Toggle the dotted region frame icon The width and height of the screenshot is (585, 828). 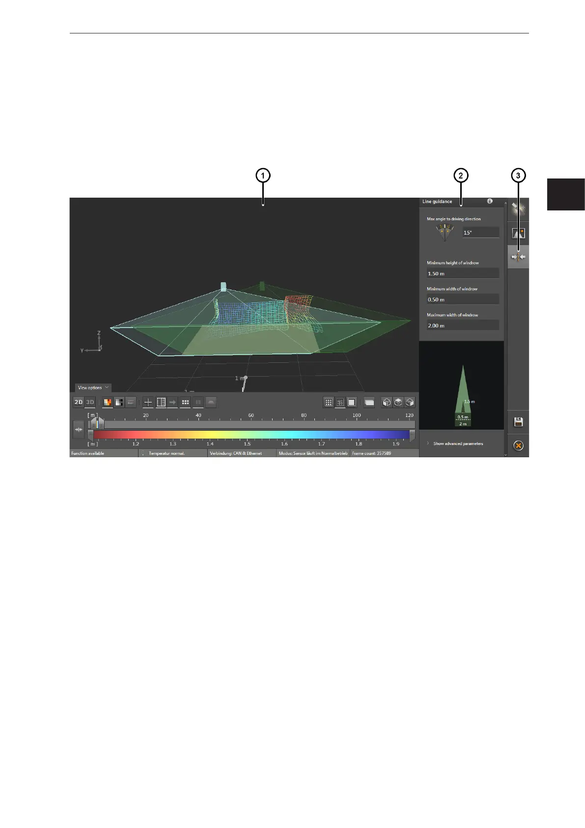pyautogui.click(x=161, y=402)
